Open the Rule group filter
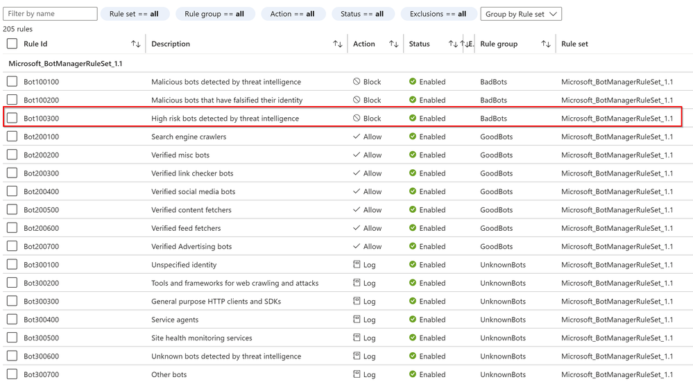 coord(215,14)
